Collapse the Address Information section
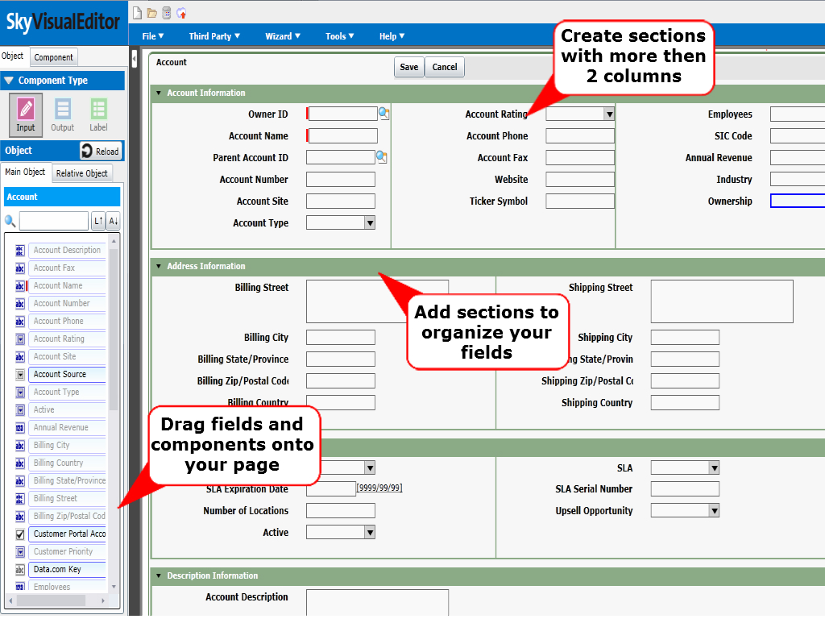 pyautogui.click(x=158, y=265)
